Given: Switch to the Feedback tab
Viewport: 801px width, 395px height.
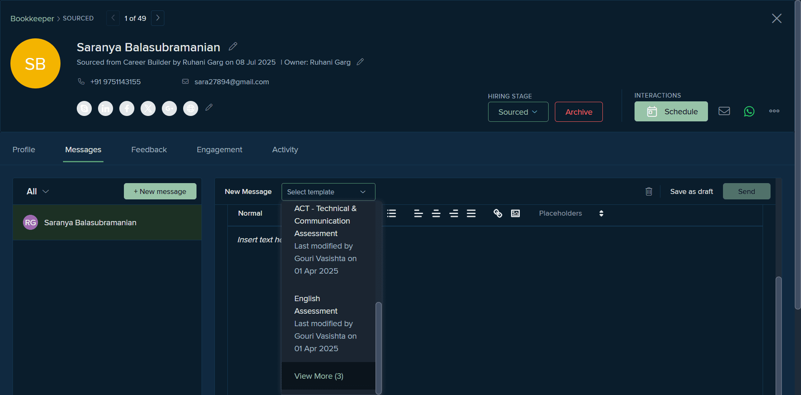Looking at the screenshot, I should tap(149, 149).
